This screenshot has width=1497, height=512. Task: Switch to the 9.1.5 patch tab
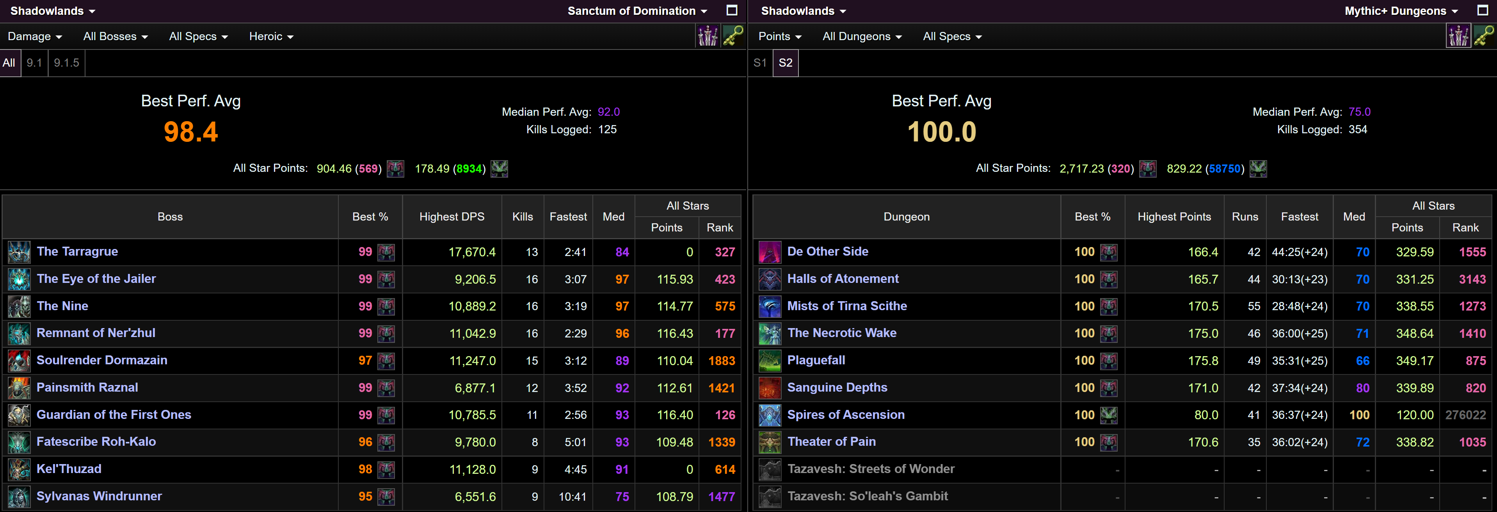67,63
